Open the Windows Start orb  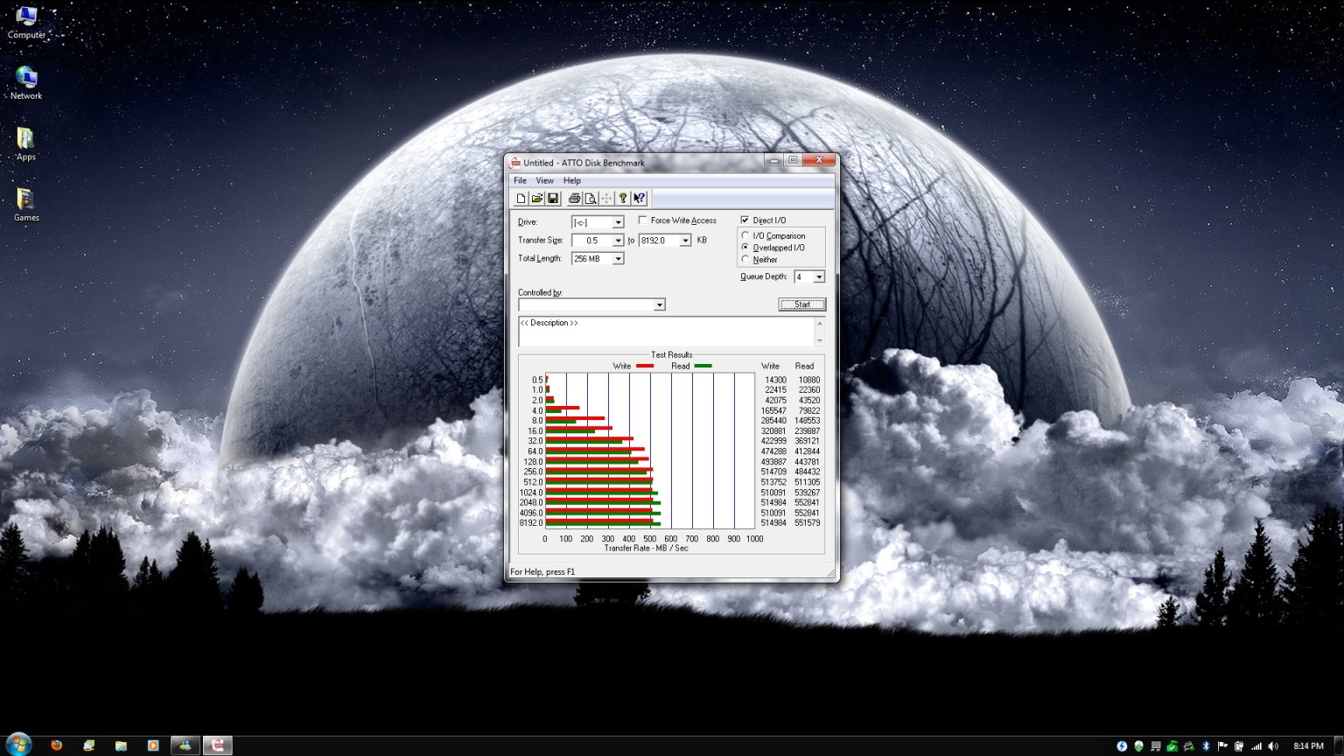tap(18, 745)
